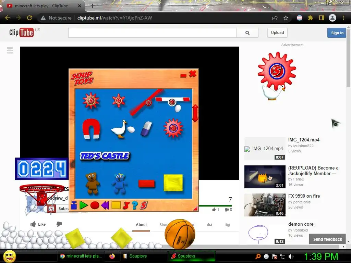
Task: Click the toybox red corner resize handle
Action: 195,209
